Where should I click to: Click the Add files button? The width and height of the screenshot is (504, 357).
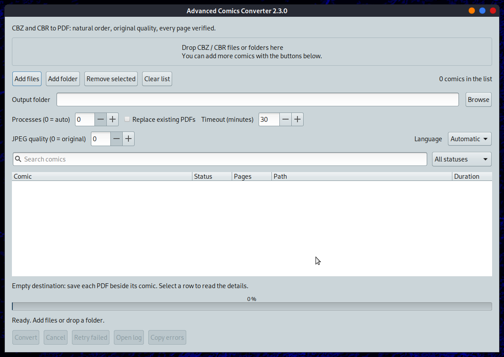pyautogui.click(x=27, y=79)
